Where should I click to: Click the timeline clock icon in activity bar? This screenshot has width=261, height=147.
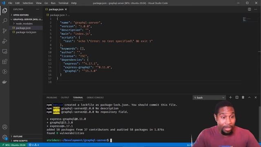[4, 72]
